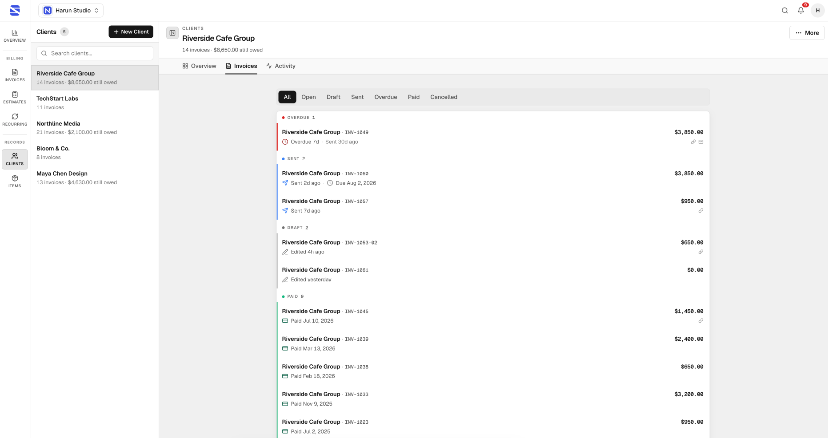This screenshot has height=438, width=828.
Task: Collapse the clients list panel
Action: pyautogui.click(x=172, y=33)
